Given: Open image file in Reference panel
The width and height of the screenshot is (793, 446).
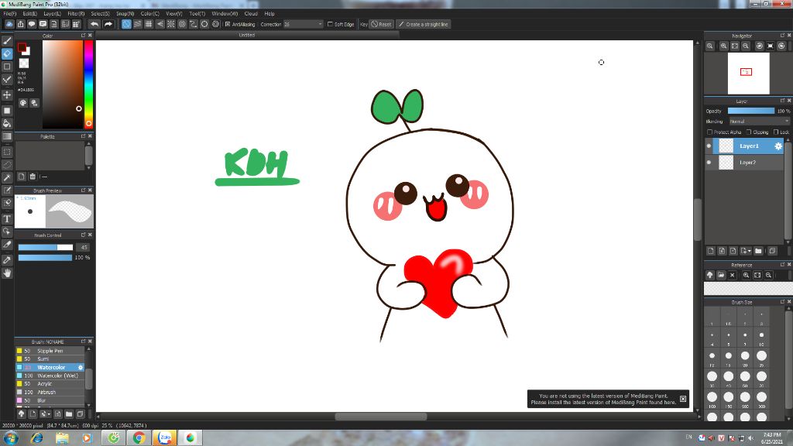Looking at the screenshot, I should click(721, 275).
